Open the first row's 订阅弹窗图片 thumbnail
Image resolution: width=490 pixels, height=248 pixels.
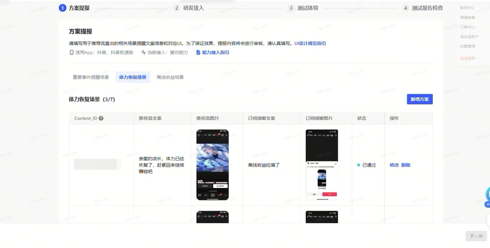point(322,165)
